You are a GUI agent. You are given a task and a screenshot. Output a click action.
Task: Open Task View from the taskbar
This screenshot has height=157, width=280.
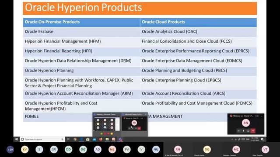pos(68,140)
